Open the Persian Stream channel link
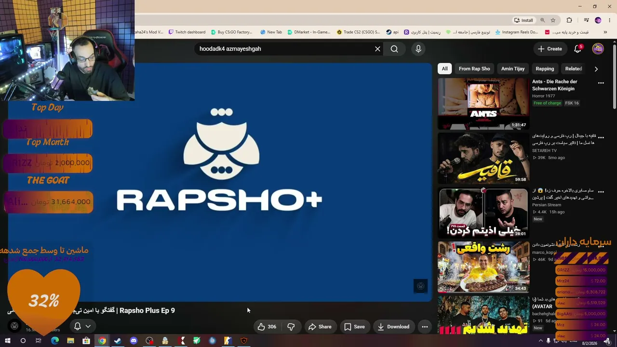Screen dimensions: 617x347 [547, 205]
